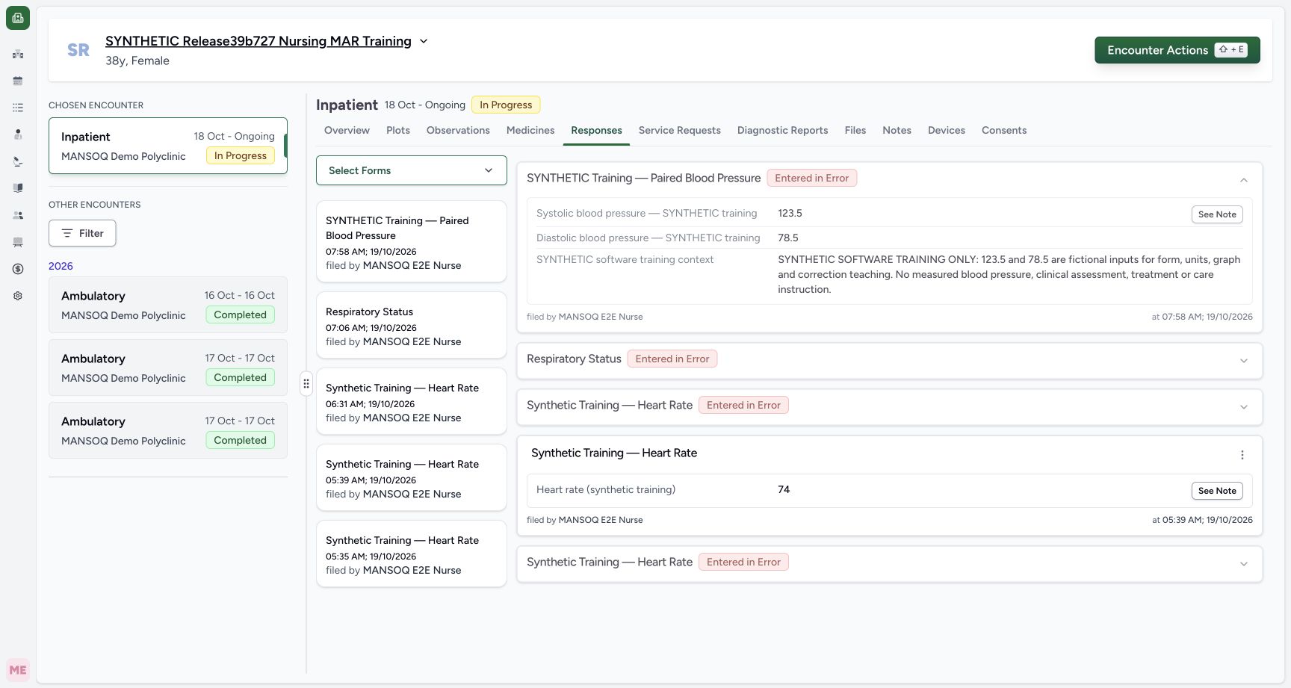Image resolution: width=1291 pixels, height=688 pixels.
Task: Open the task list sidebar icon
Action: (18, 108)
